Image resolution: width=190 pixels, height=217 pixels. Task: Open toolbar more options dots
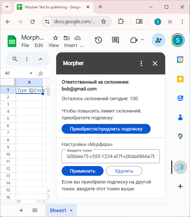tap(27, 59)
